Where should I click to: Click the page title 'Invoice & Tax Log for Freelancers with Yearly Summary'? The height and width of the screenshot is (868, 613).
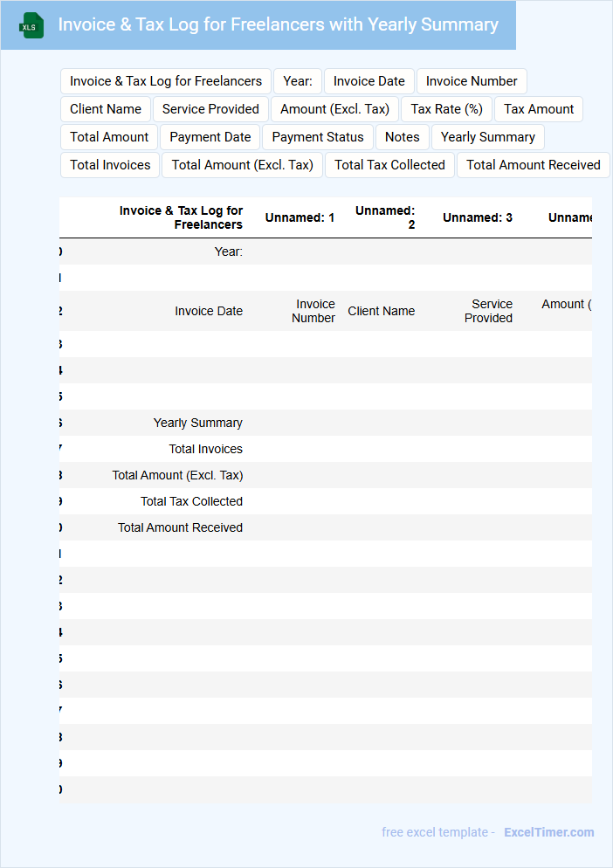278,25
